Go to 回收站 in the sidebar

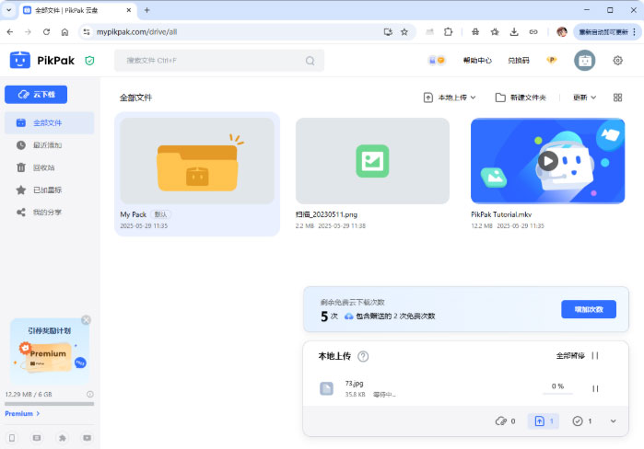click(x=43, y=167)
